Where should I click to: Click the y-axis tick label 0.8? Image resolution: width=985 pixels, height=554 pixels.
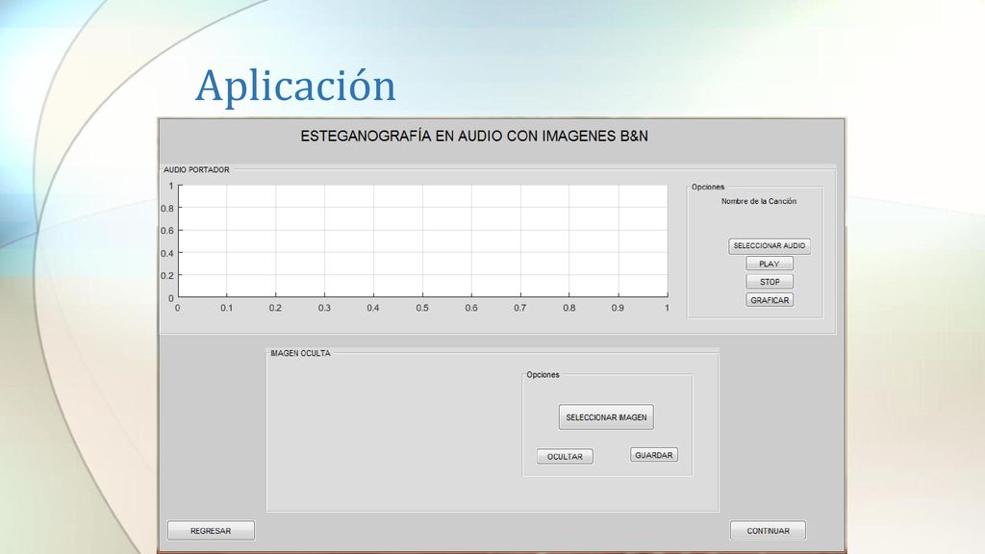[166, 208]
